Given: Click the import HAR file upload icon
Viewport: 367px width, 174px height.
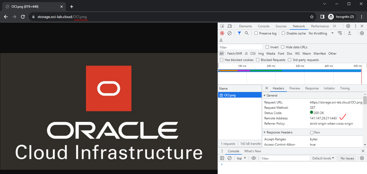Looking at the screenshot, I should pos(349,33).
